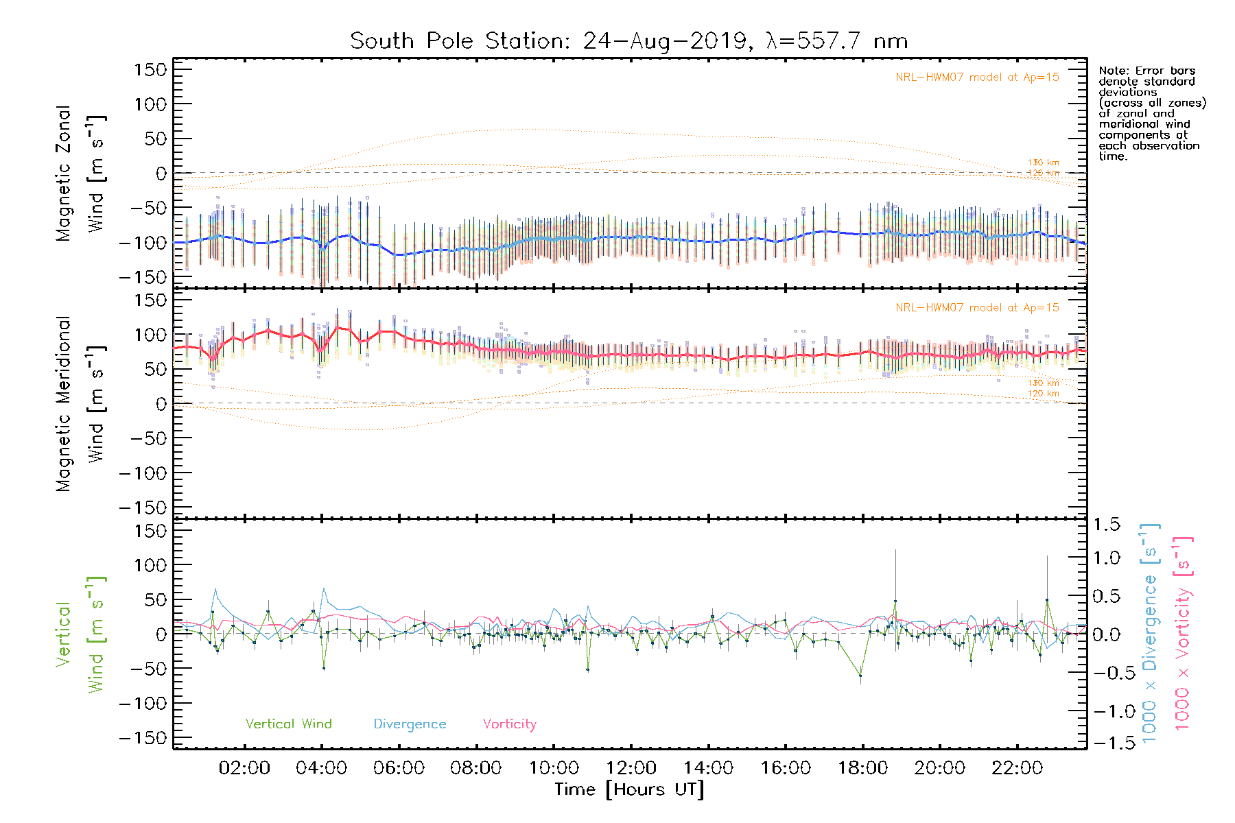1235x823 pixels.
Task: Select the Vertical Wind legend entry
Action: 288,724
